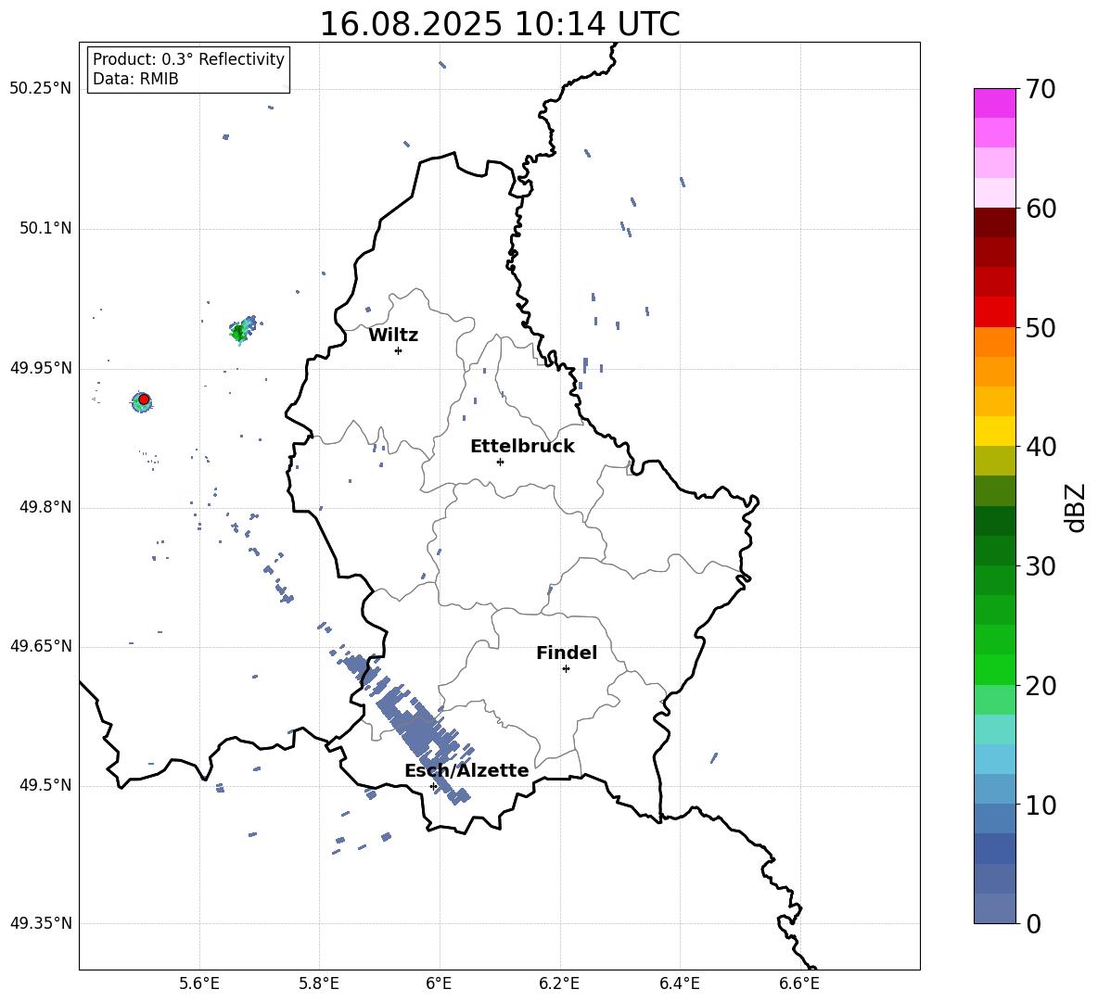Click the 6.2°E longitude label
Viewport: 1098px width, 1002px height.
(559, 983)
